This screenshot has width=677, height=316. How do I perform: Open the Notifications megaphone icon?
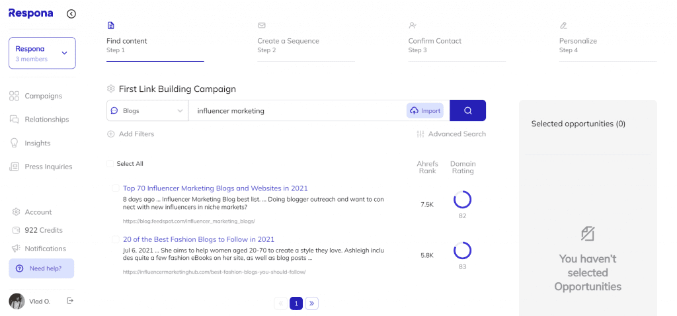16,248
